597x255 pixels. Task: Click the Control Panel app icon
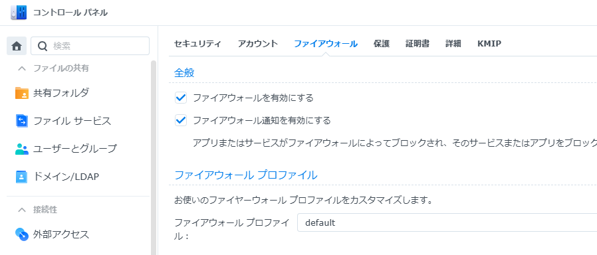[x=19, y=13]
